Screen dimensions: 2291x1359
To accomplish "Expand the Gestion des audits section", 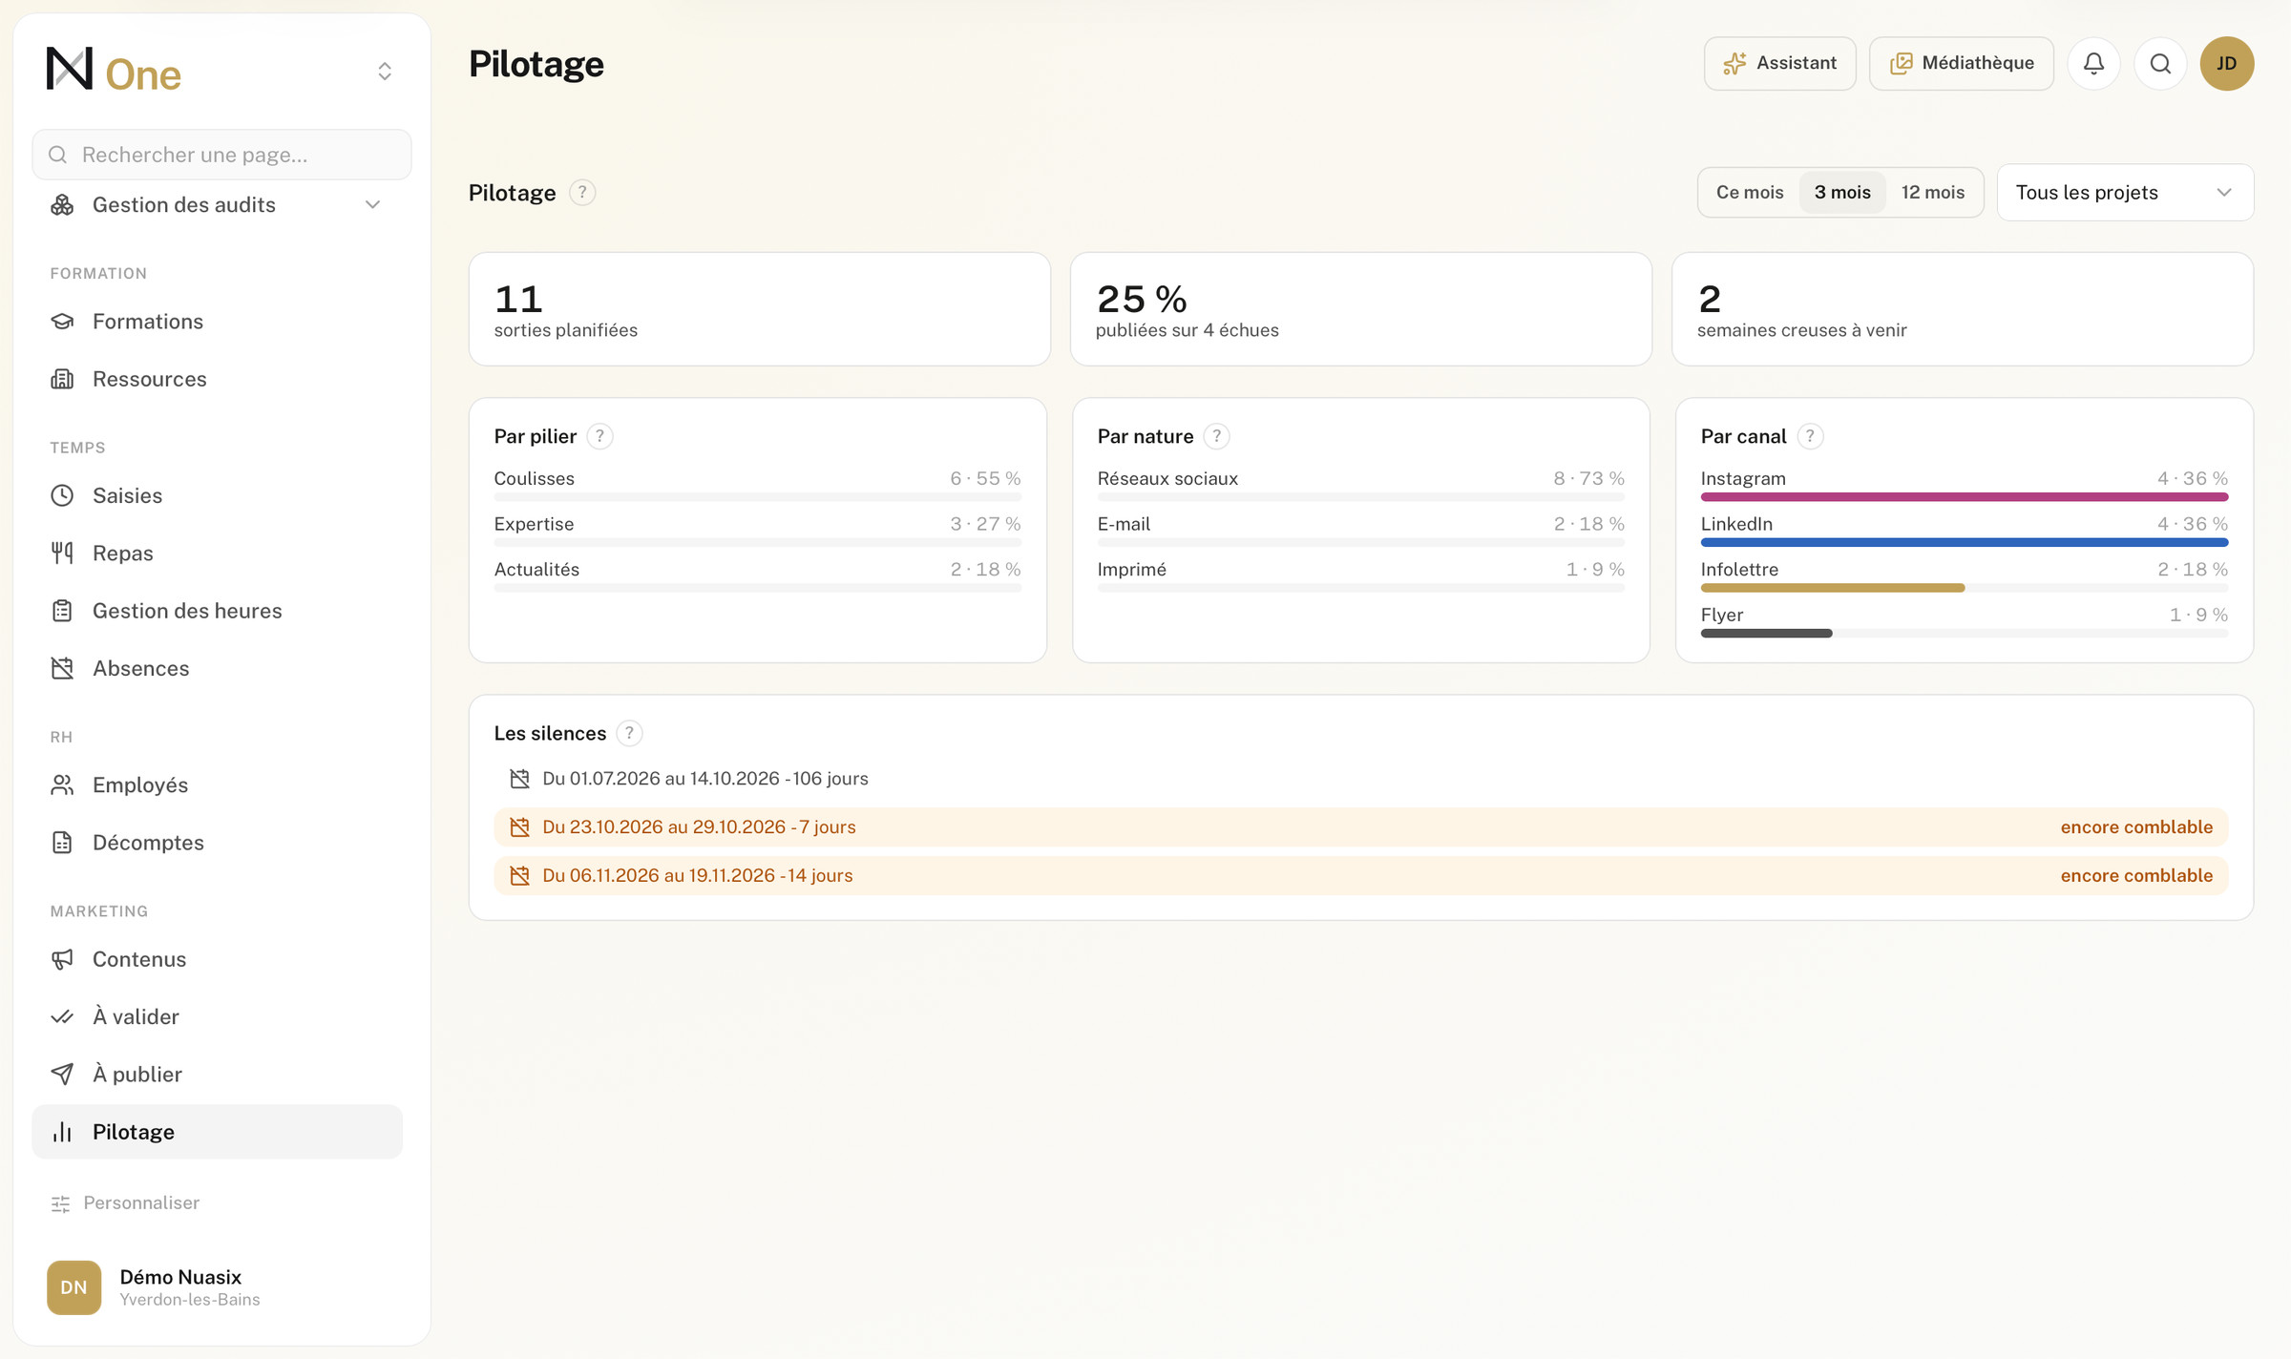I will pyautogui.click(x=218, y=204).
